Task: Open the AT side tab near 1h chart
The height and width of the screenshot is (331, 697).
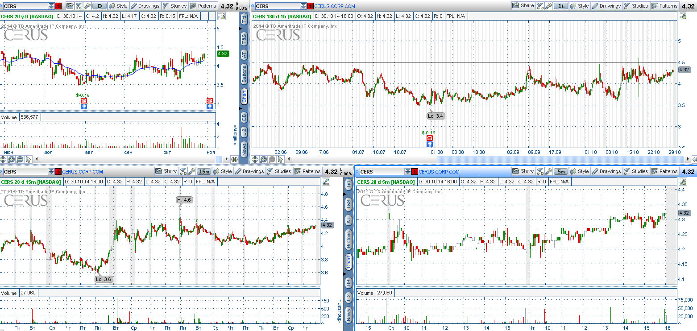Action: [244, 54]
